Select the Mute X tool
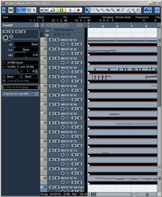 point(118,10)
